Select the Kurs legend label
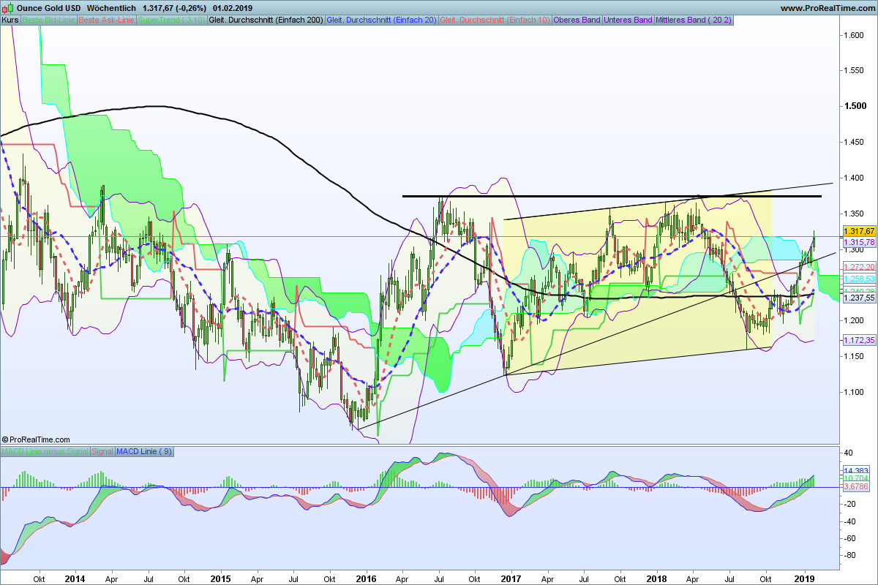This screenshot has height=585, width=878. (10, 20)
